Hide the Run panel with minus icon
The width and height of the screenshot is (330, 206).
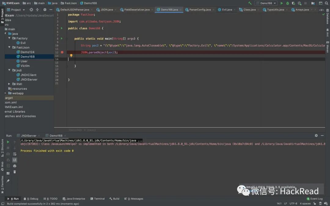click(x=322, y=136)
